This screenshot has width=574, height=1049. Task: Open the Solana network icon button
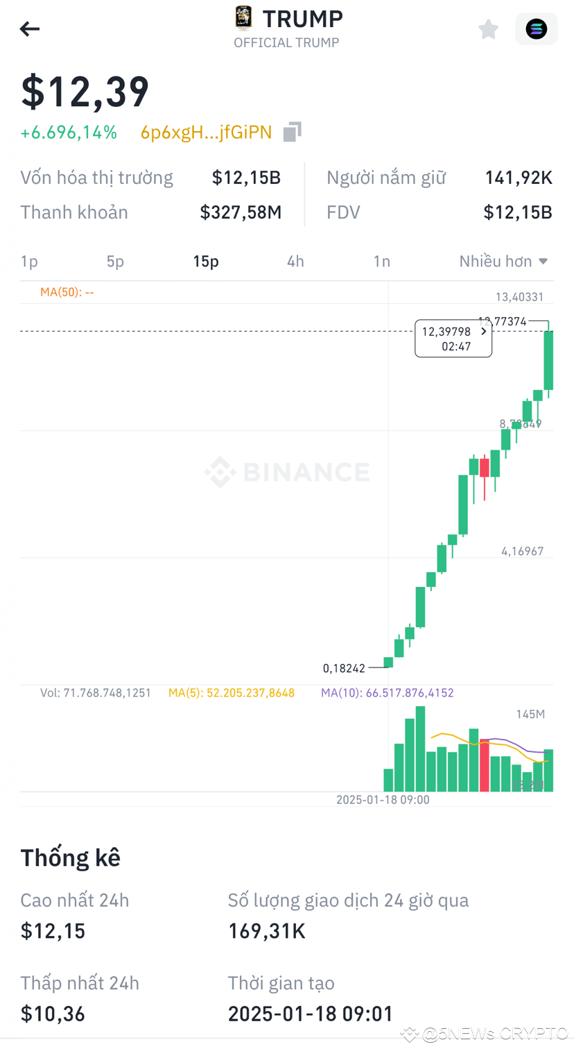[536, 29]
